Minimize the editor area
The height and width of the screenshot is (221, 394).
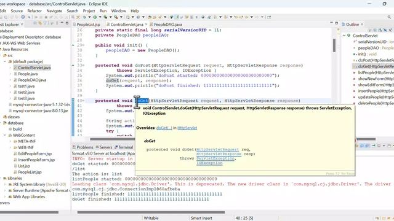[x=331, y=23]
